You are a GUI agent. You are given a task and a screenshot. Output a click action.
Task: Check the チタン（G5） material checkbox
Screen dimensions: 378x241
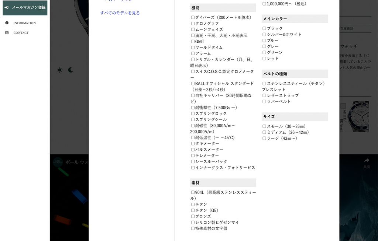pyautogui.click(x=193, y=210)
